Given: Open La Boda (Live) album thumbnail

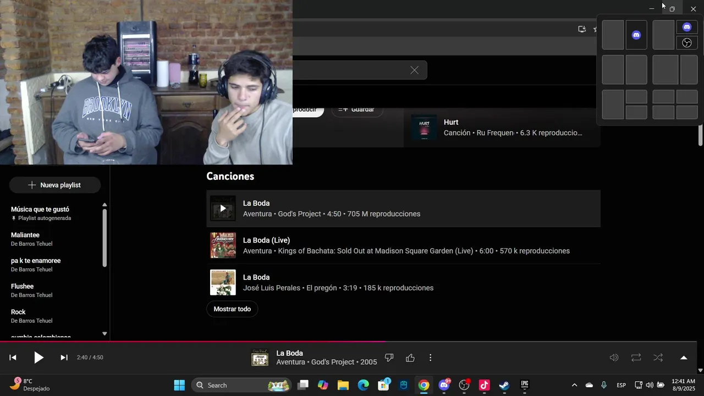Looking at the screenshot, I should 223,245.
